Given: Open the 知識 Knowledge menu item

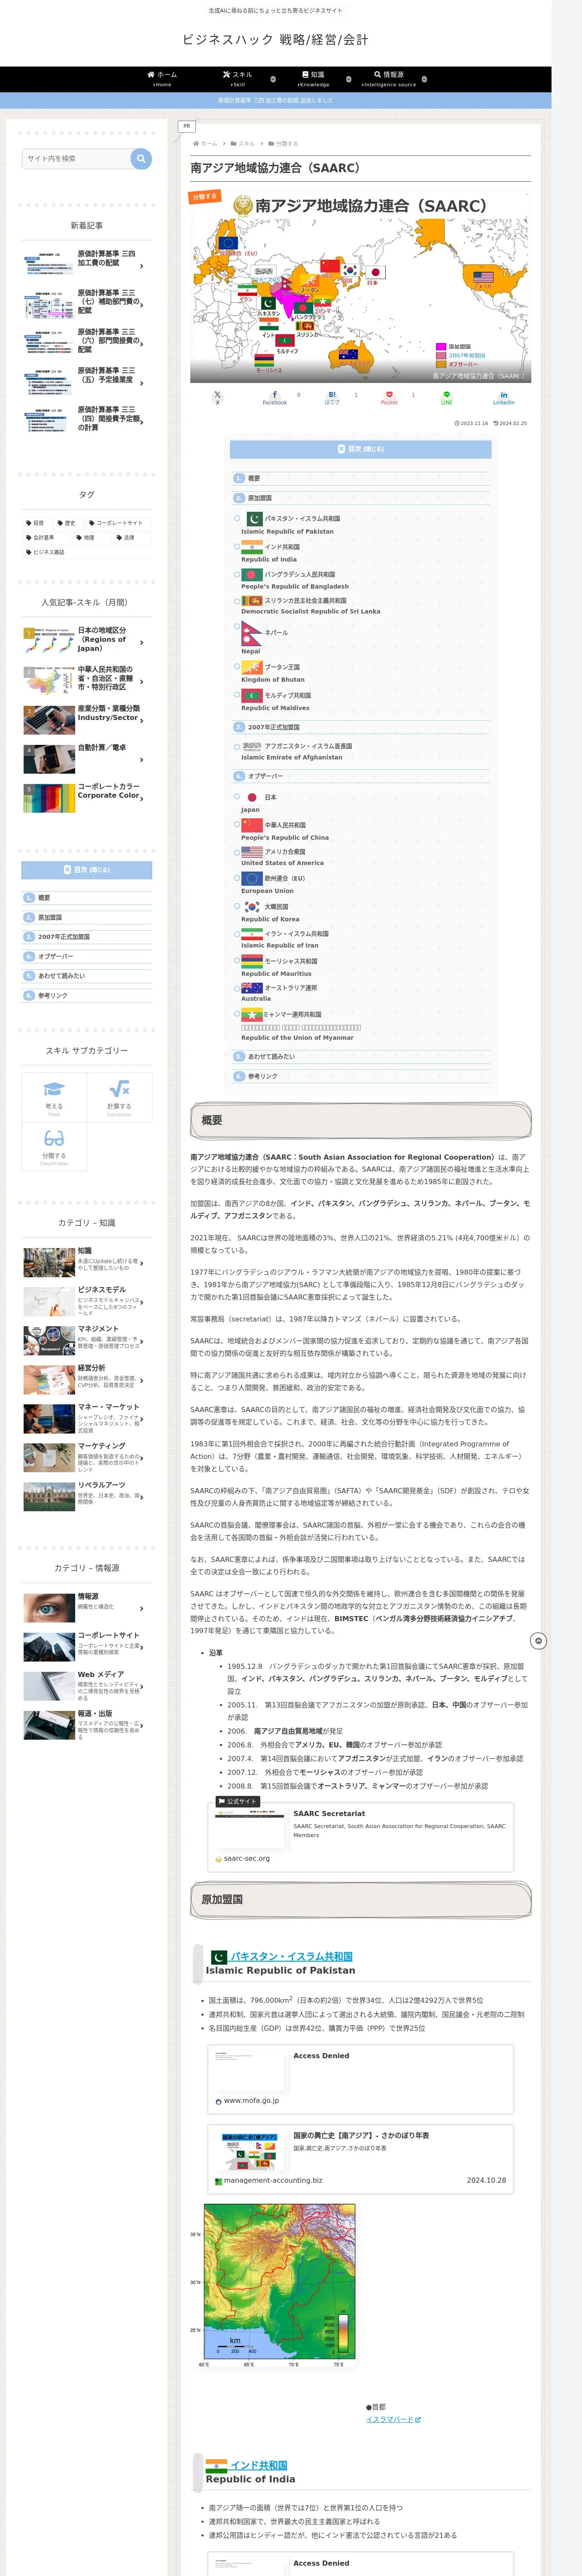Looking at the screenshot, I should tap(313, 79).
